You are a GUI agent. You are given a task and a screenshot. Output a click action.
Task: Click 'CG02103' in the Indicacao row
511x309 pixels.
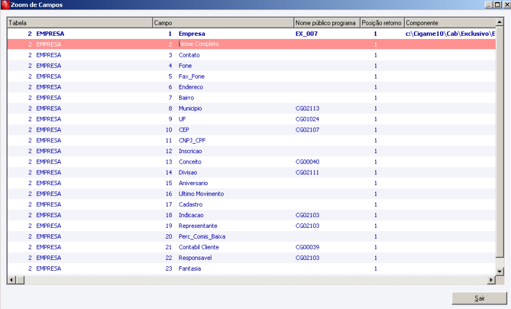307,215
